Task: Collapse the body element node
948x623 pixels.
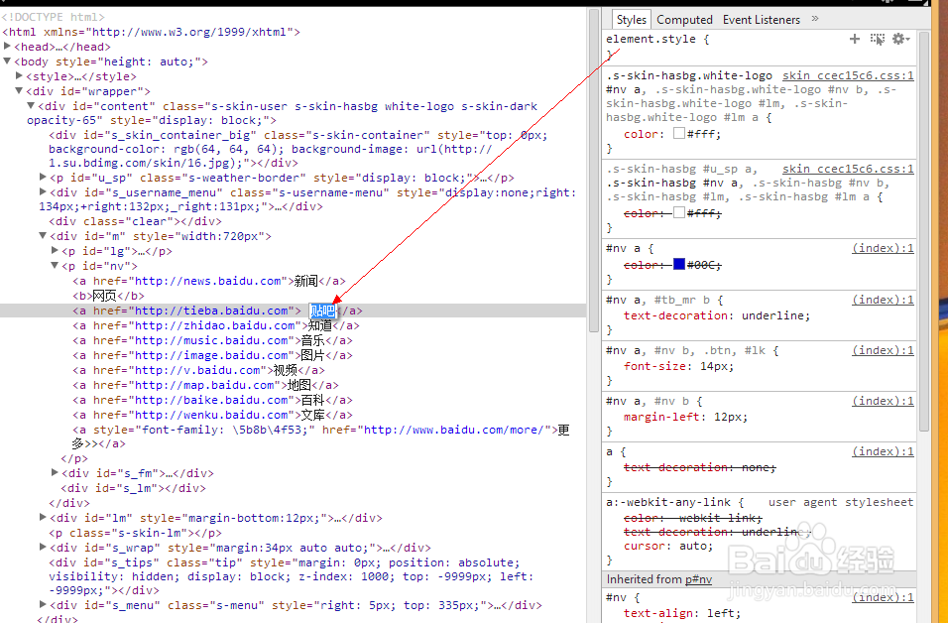Action: click(7, 62)
